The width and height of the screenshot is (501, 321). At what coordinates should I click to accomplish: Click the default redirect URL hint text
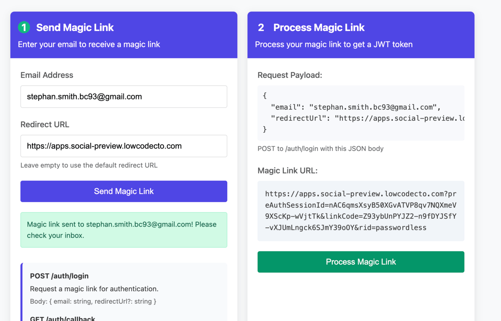point(89,165)
